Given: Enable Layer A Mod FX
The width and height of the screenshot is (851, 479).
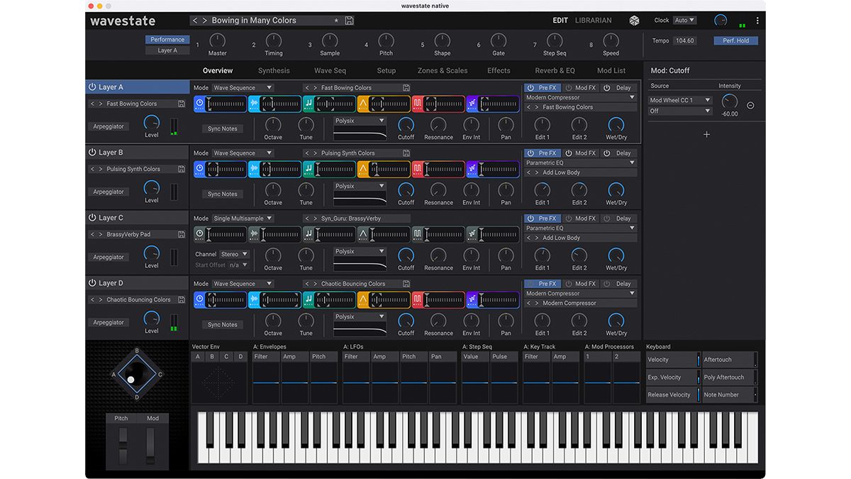Looking at the screenshot, I should pos(569,88).
